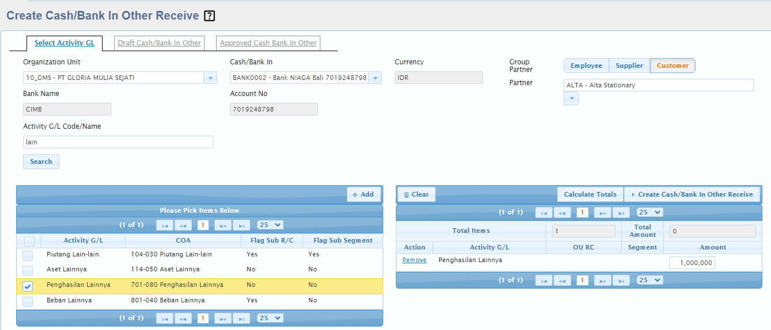Switch to Approved Cash Bank In Other tab
This screenshot has width=771, height=330.
(268, 43)
